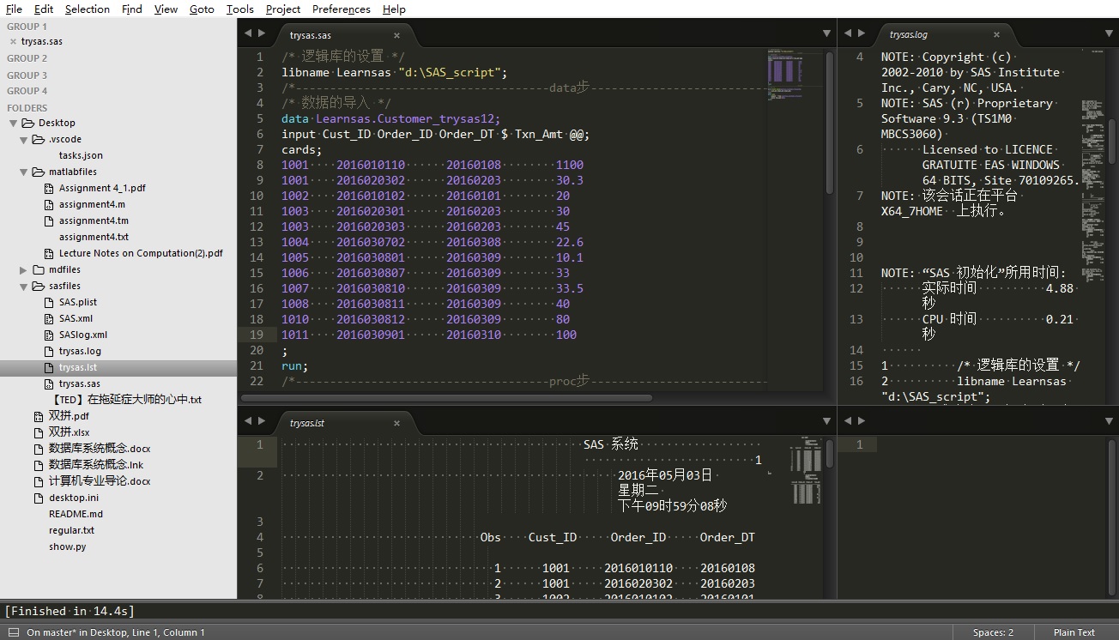The image size is (1119, 640).
Task: Collapse the matlabfiles folder
Action: (24, 172)
